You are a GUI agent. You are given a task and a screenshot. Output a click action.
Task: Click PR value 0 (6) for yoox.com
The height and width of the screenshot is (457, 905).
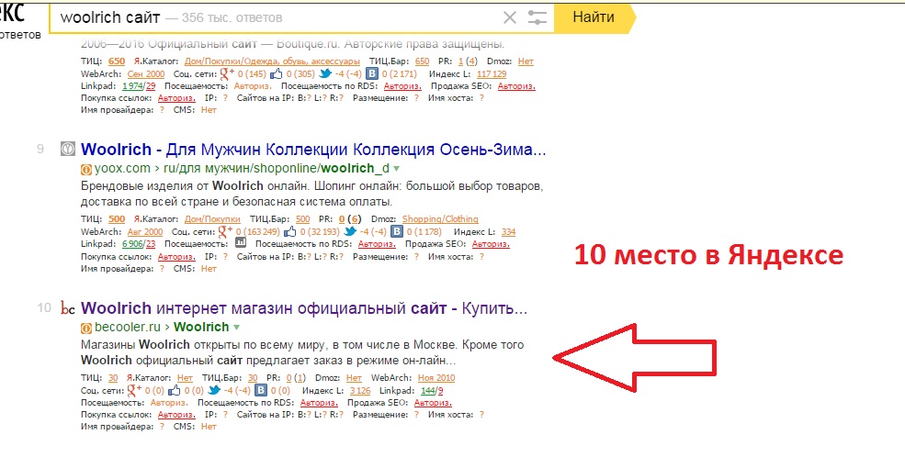click(x=350, y=219)
